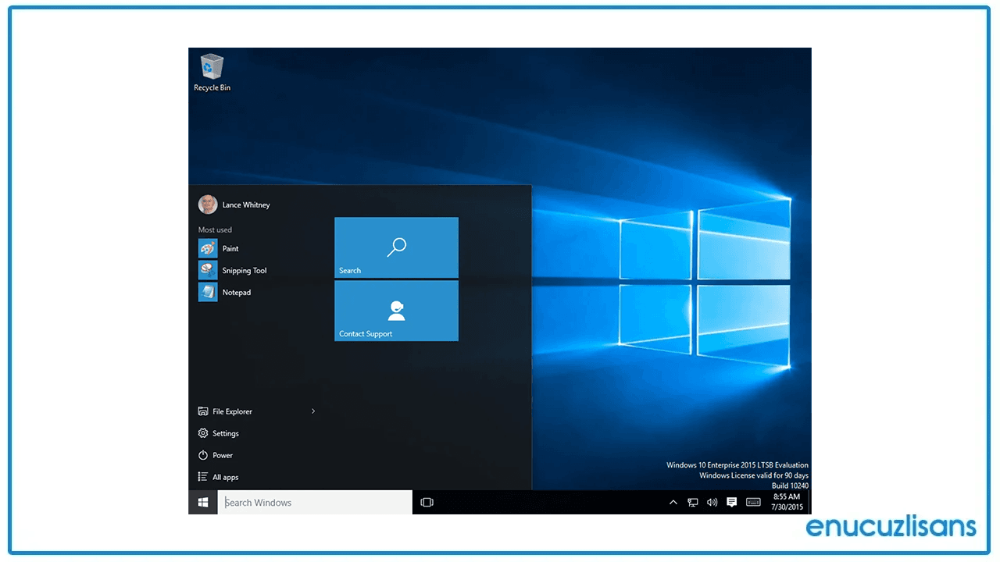The width and height of the screenshot is (1000, 562).
Task: Click the network tray icon
Action: [x=693, y=502]
